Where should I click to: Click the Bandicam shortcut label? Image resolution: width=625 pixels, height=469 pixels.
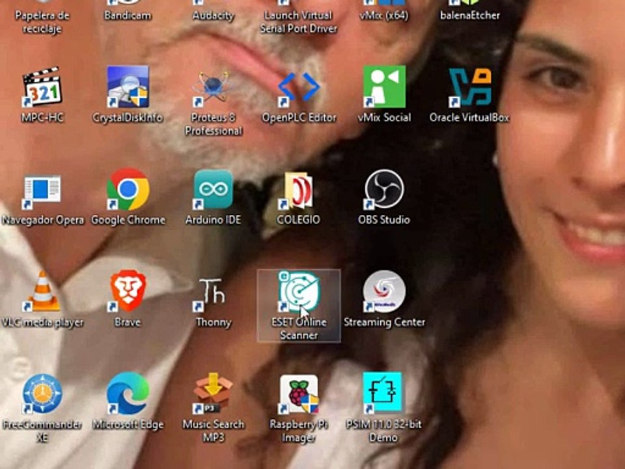[x=128, y=16]
